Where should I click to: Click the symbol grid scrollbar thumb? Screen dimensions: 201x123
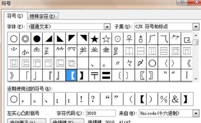point(196,43)
